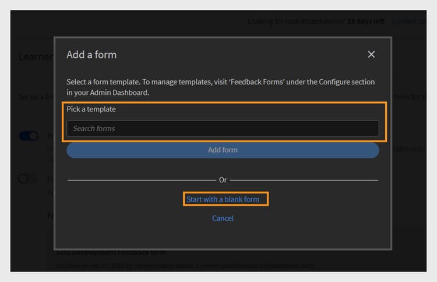Click the Add form button
The image size is (437, 282).
[223, 150]
